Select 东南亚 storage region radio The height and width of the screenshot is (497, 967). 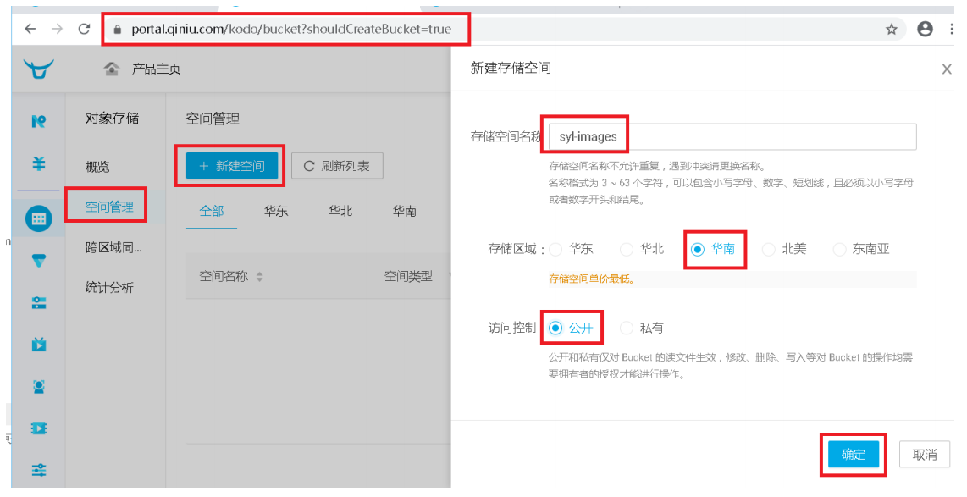tap(839, 249)
